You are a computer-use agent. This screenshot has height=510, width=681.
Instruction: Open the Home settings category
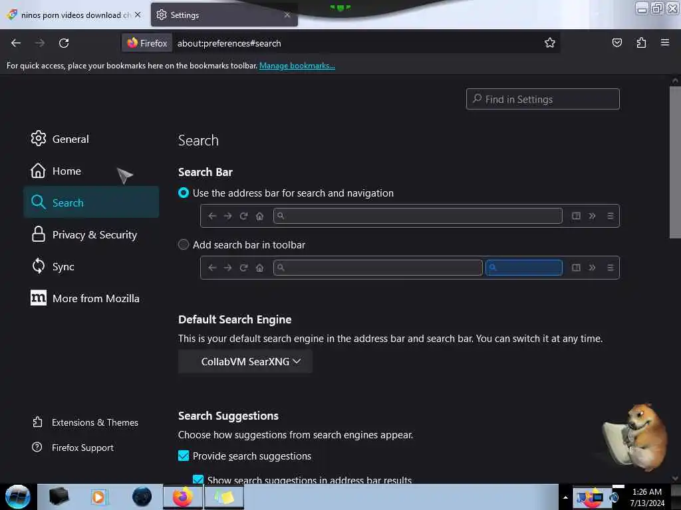click(91, 171)
